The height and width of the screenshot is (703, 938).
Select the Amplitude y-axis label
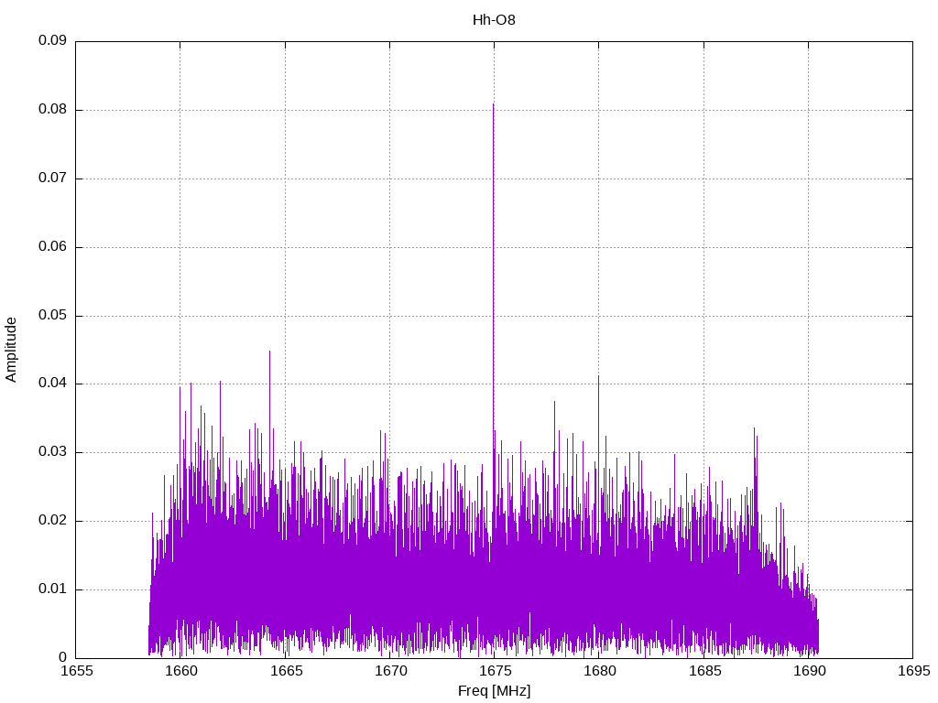click(11, 349)
